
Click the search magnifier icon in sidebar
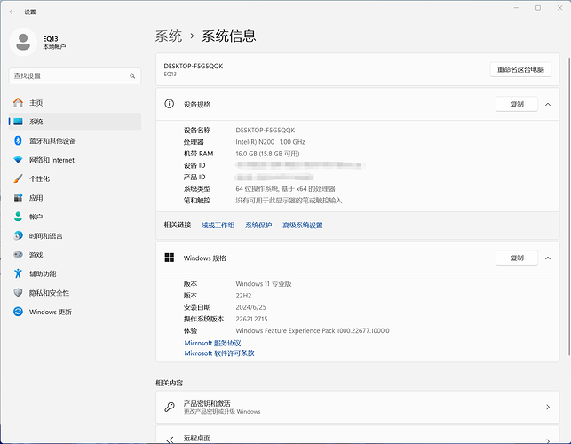[x=132, y=76]
